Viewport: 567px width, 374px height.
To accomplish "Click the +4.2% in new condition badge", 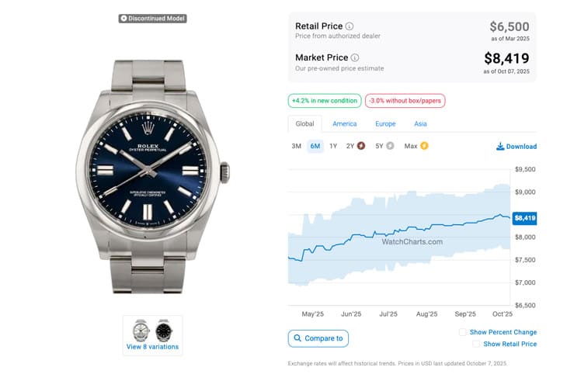I will pos(325,101).
